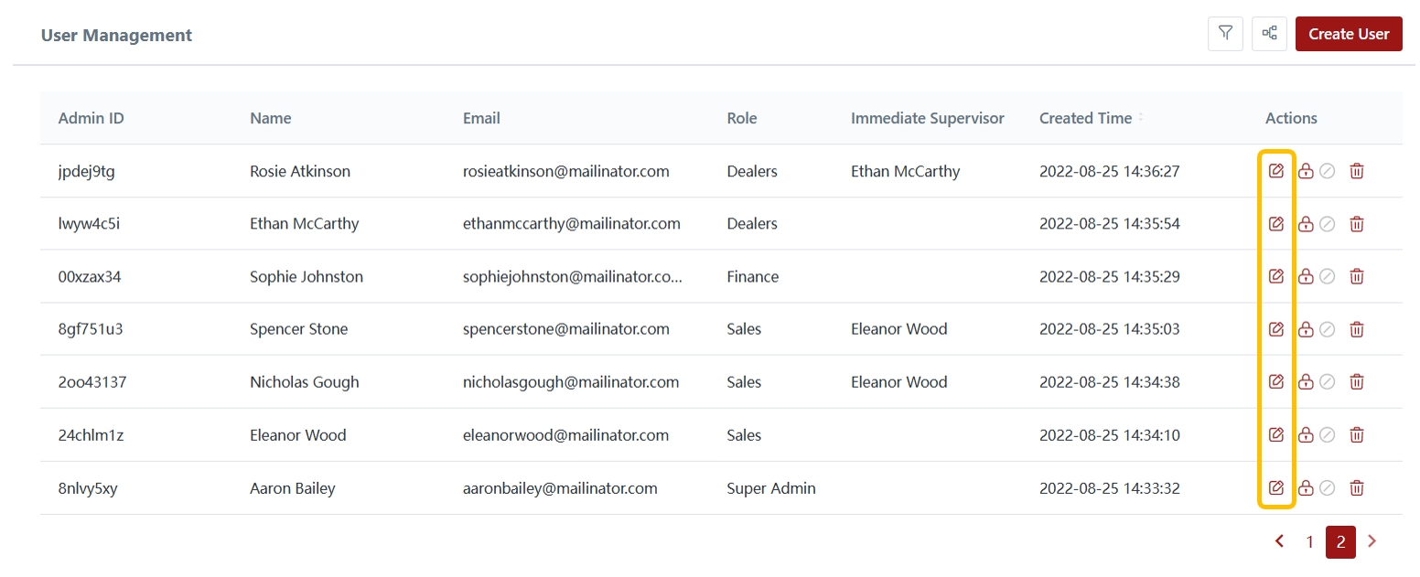Switch to page 1

pos(1309,542)
